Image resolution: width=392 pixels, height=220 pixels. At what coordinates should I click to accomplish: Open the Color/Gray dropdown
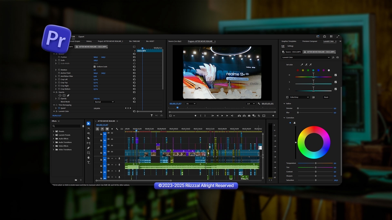coord(299,97)
